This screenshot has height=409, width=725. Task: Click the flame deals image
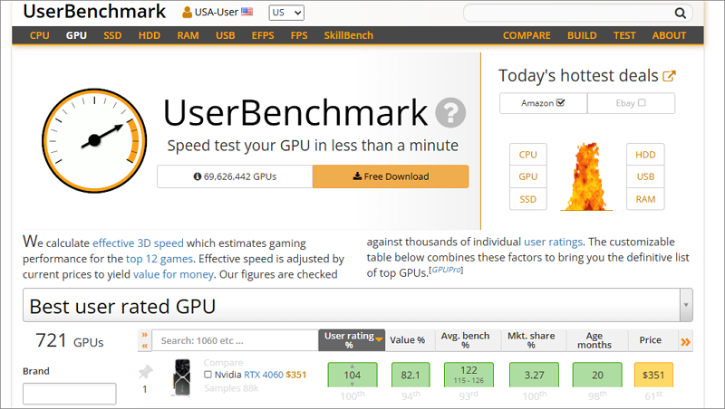[x=586, y=176]
